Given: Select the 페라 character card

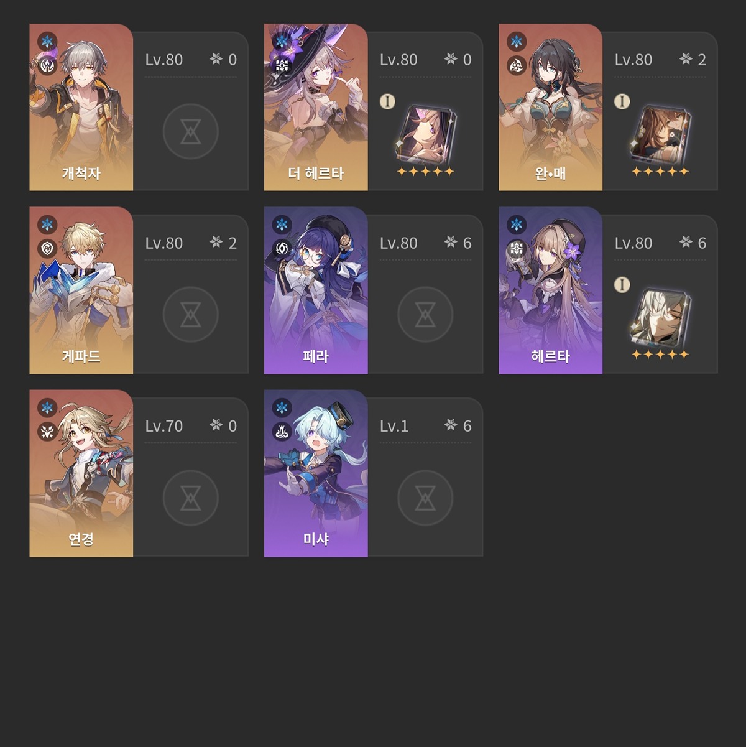Looking at the screenshot, I should (316, 290).
